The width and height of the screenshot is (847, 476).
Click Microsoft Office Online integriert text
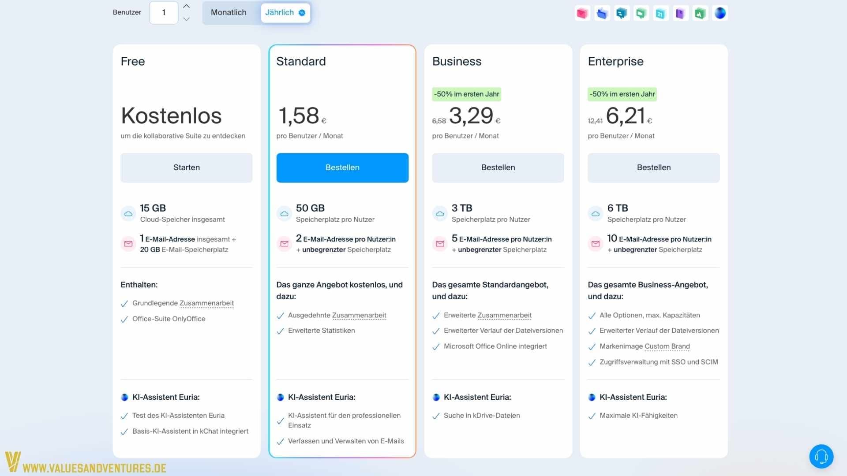click(495, 346)
